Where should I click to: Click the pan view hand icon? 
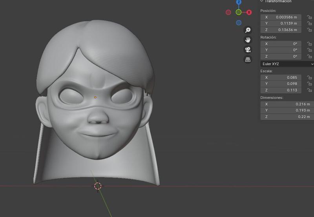[x=248, y=40]
